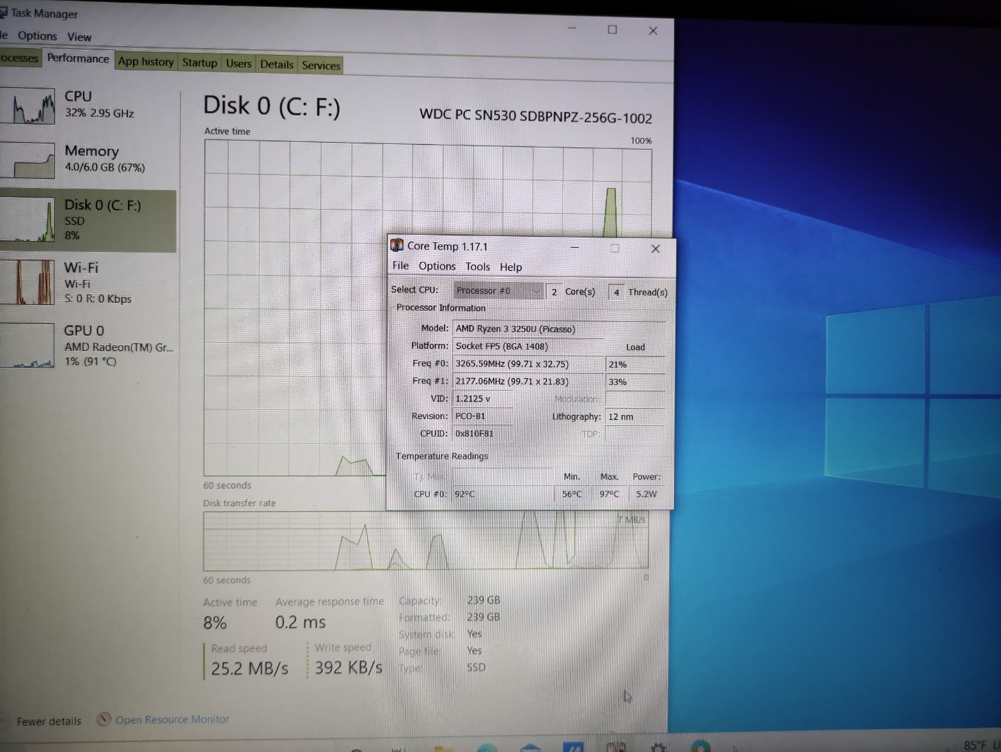Select the Performance tab

point(78,58)
